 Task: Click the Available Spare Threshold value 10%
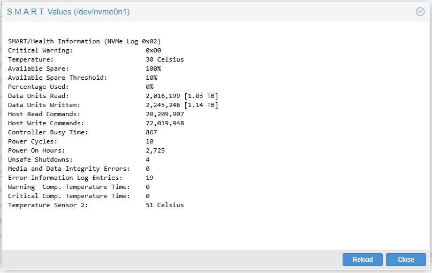[151, 78]
